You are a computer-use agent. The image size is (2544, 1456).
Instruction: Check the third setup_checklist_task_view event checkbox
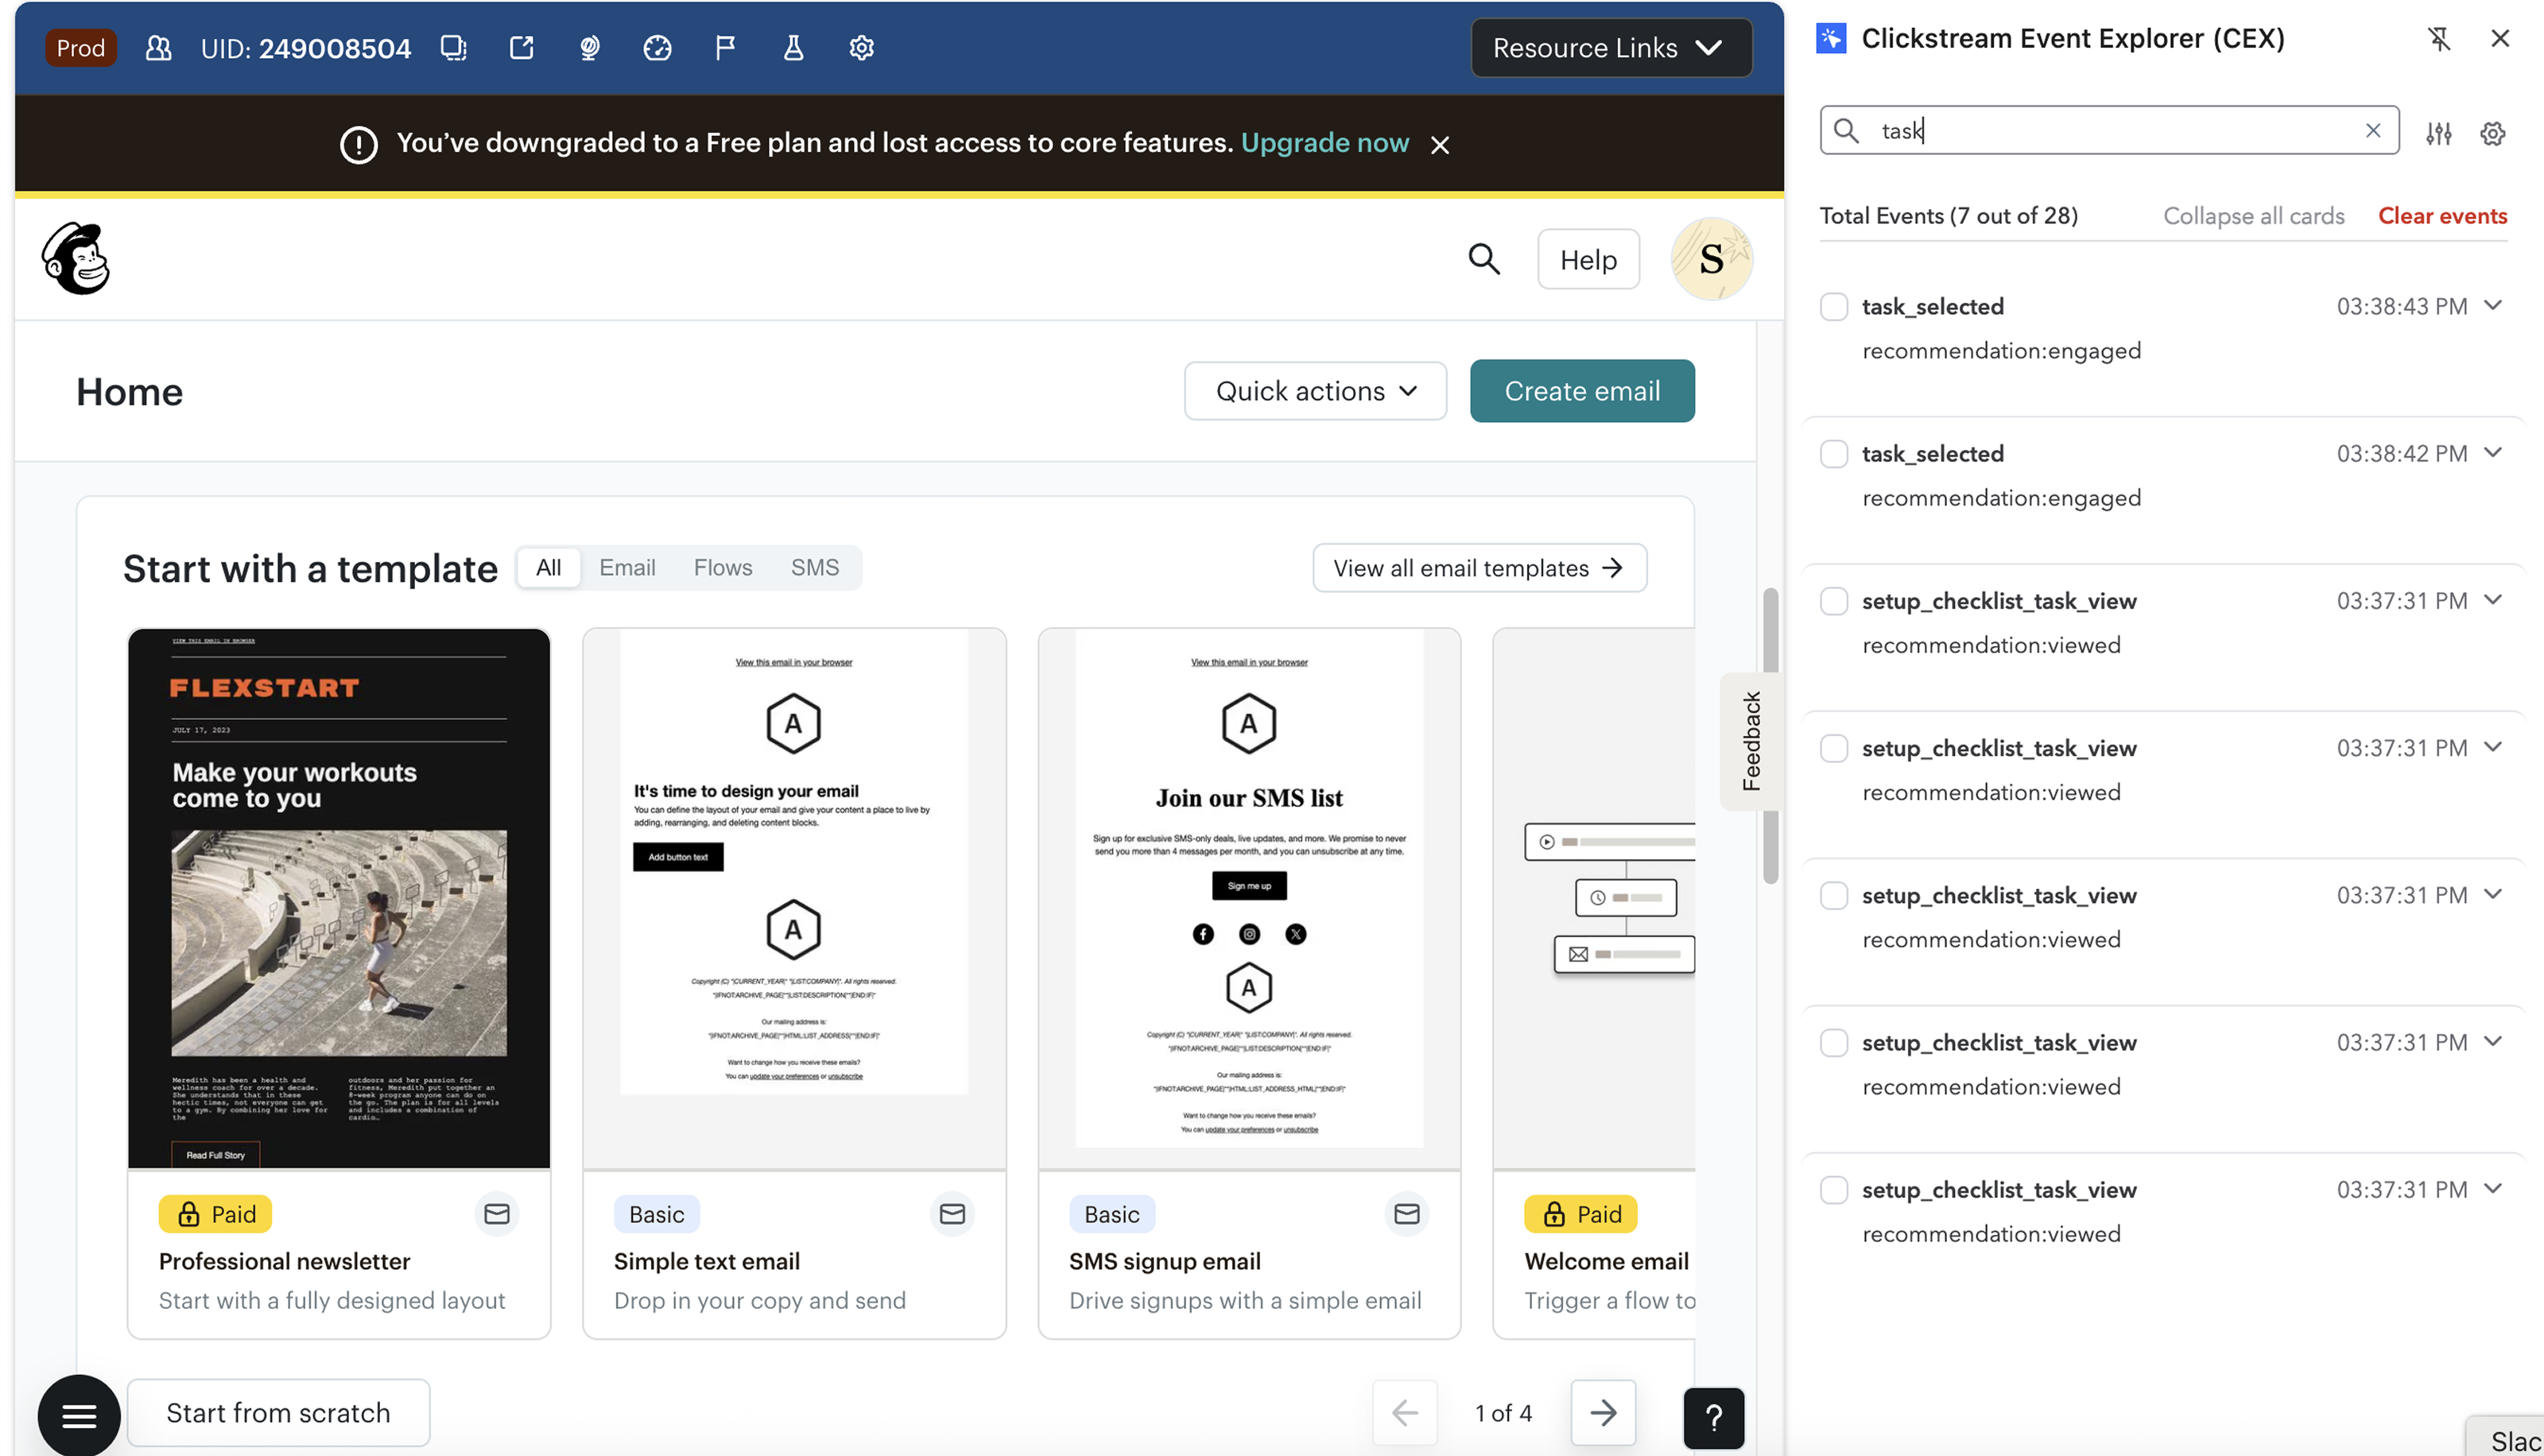pos(1834,895)
